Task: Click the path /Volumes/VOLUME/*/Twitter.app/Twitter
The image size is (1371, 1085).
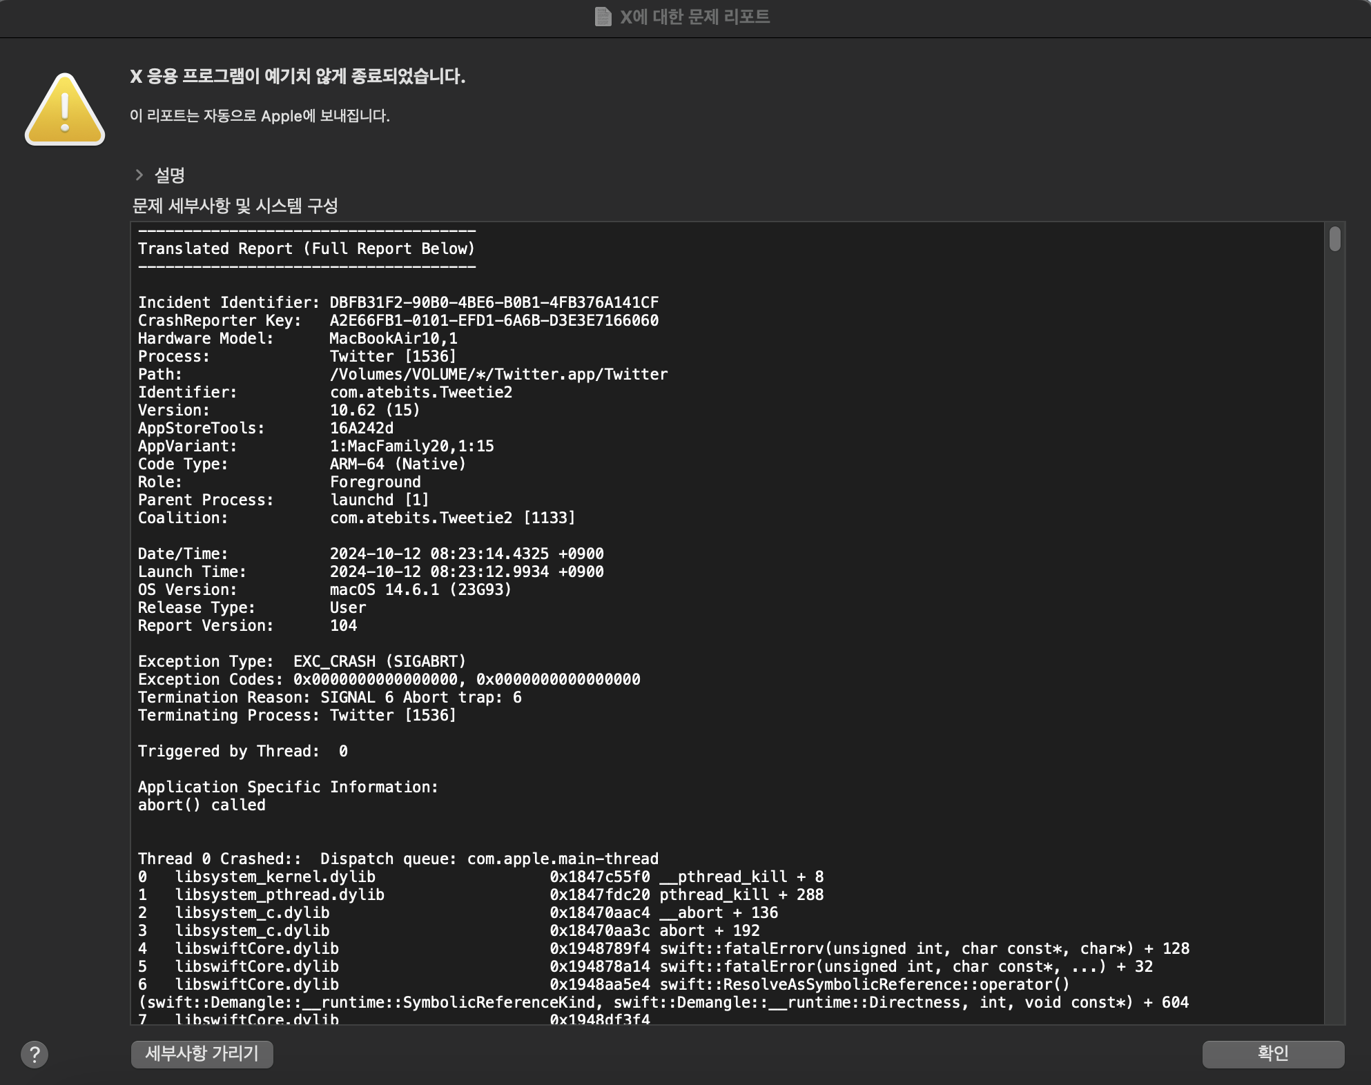Action: coord(498,374)
